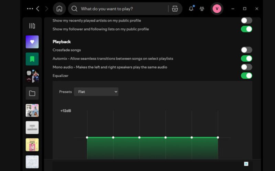Turn on Mono audio toggle
This screenshot has height=171, width=275.
pyautogui.click(x=246, y=67)
